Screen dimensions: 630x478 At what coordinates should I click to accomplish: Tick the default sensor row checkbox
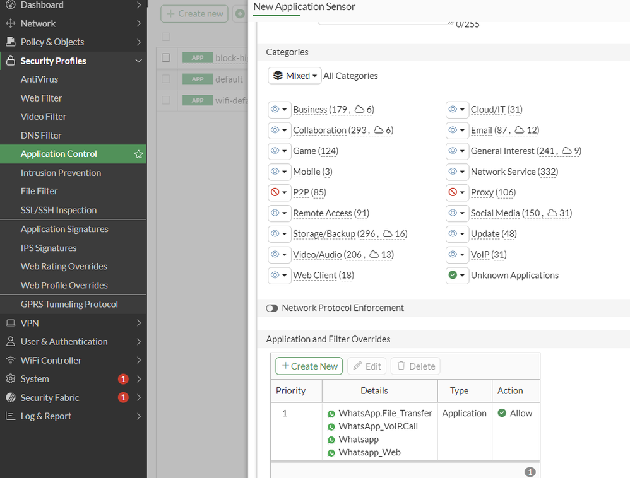point(166,79)
